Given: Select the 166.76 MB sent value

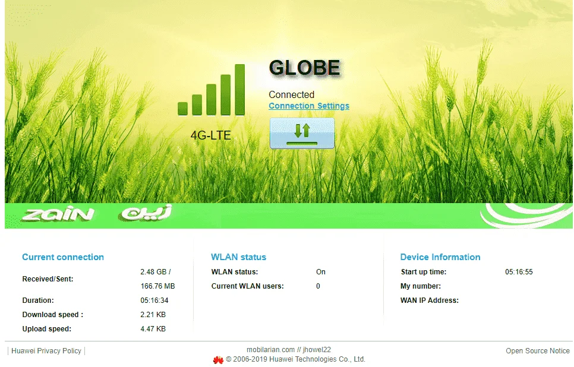Looking at the screenshot, I should 158,286.
